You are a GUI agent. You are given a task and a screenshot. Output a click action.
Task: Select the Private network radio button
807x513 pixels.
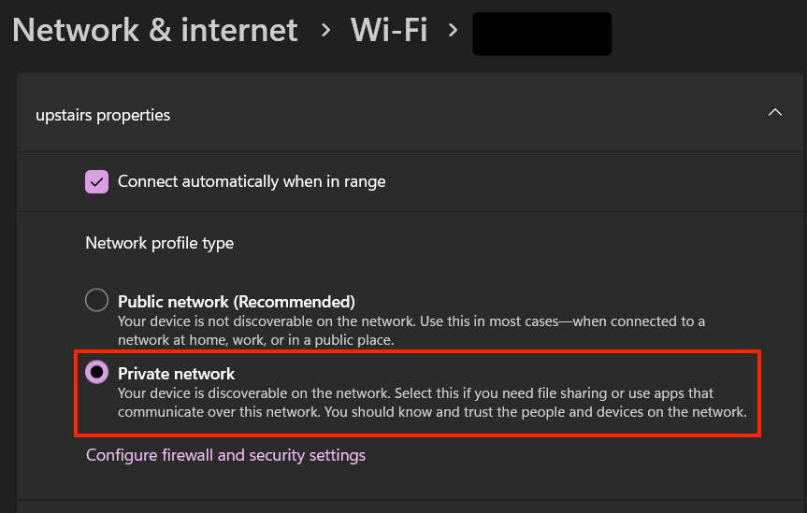(x=97, y=372)
